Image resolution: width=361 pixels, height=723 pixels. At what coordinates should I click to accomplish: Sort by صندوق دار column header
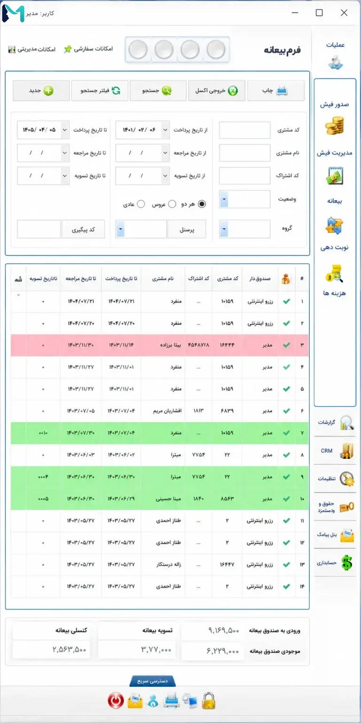pos(260,279)
